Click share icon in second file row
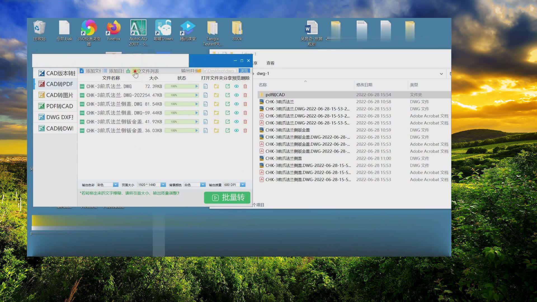 pyautogui.click(x=227, y=95)
